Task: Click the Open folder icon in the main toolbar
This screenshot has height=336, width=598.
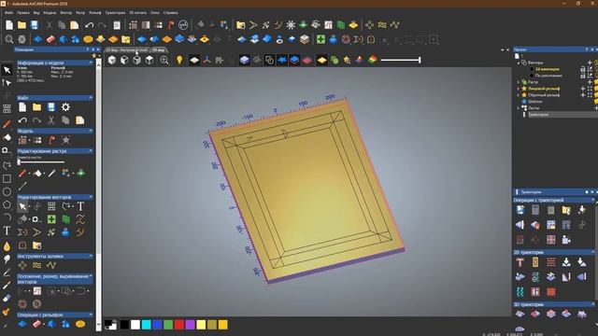Action: tap(21, 25)
